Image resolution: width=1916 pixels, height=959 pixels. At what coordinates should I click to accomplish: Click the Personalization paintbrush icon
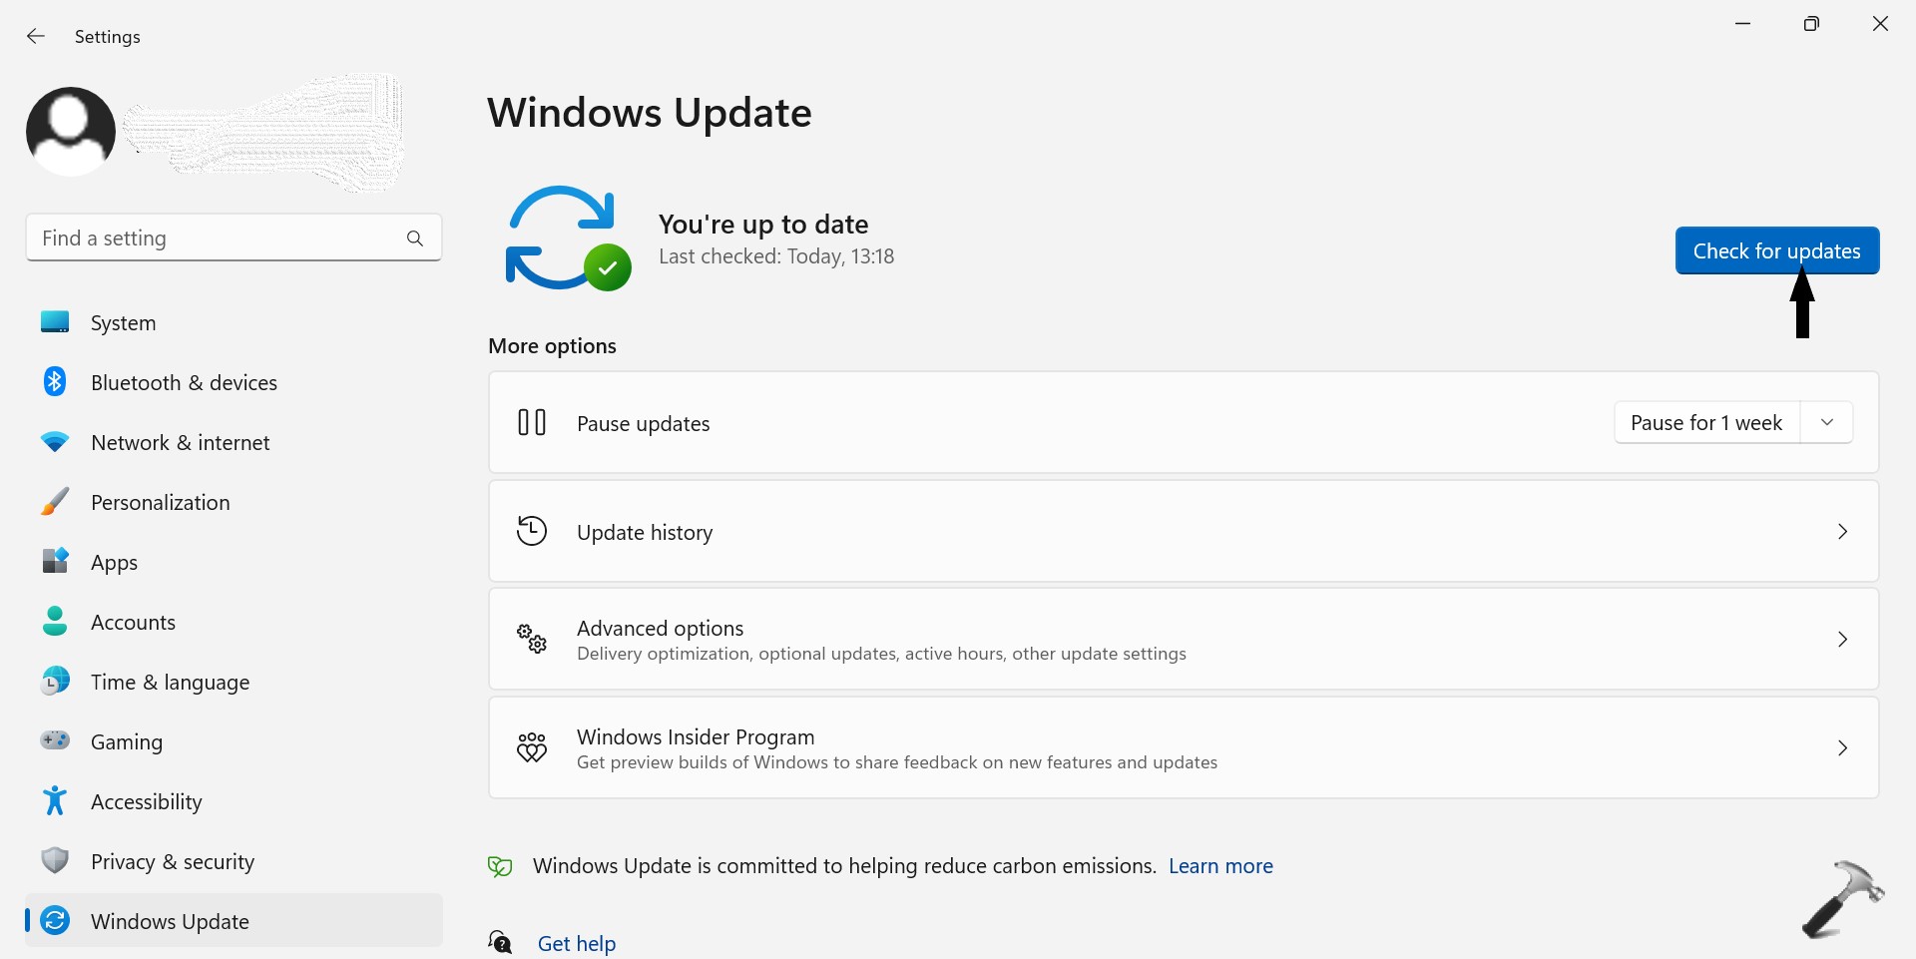55,502
